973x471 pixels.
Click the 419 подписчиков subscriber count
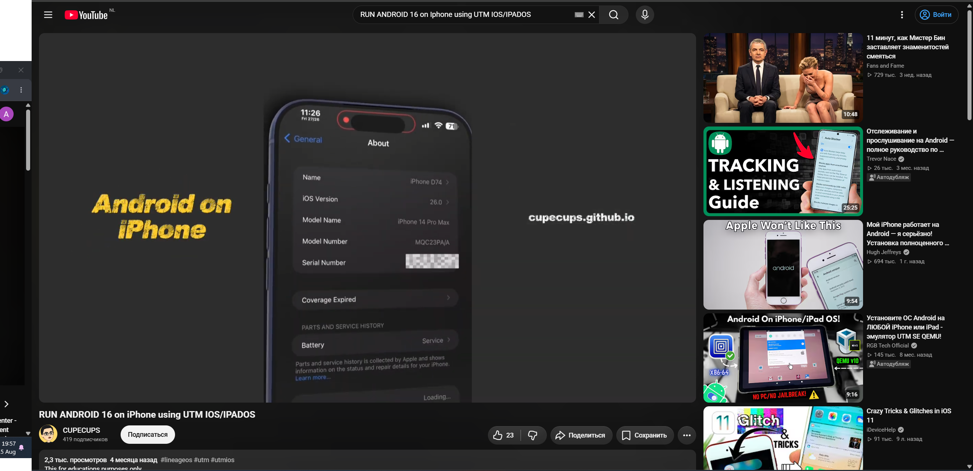click(x=85, y=439)
